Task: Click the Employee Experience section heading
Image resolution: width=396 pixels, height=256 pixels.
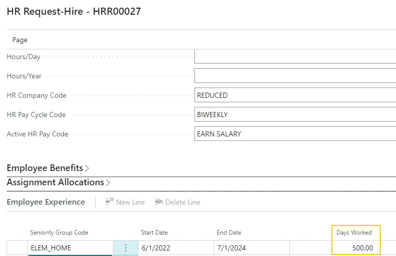Action: click(46, 202)
